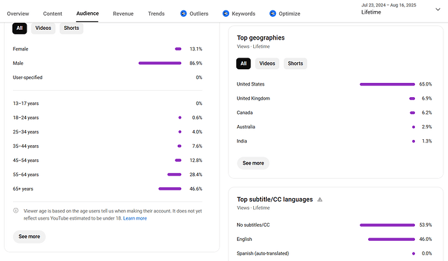Viewport: 448px width, 261px height.
Task: Open the Learn more link
Action: pos(135,218)
